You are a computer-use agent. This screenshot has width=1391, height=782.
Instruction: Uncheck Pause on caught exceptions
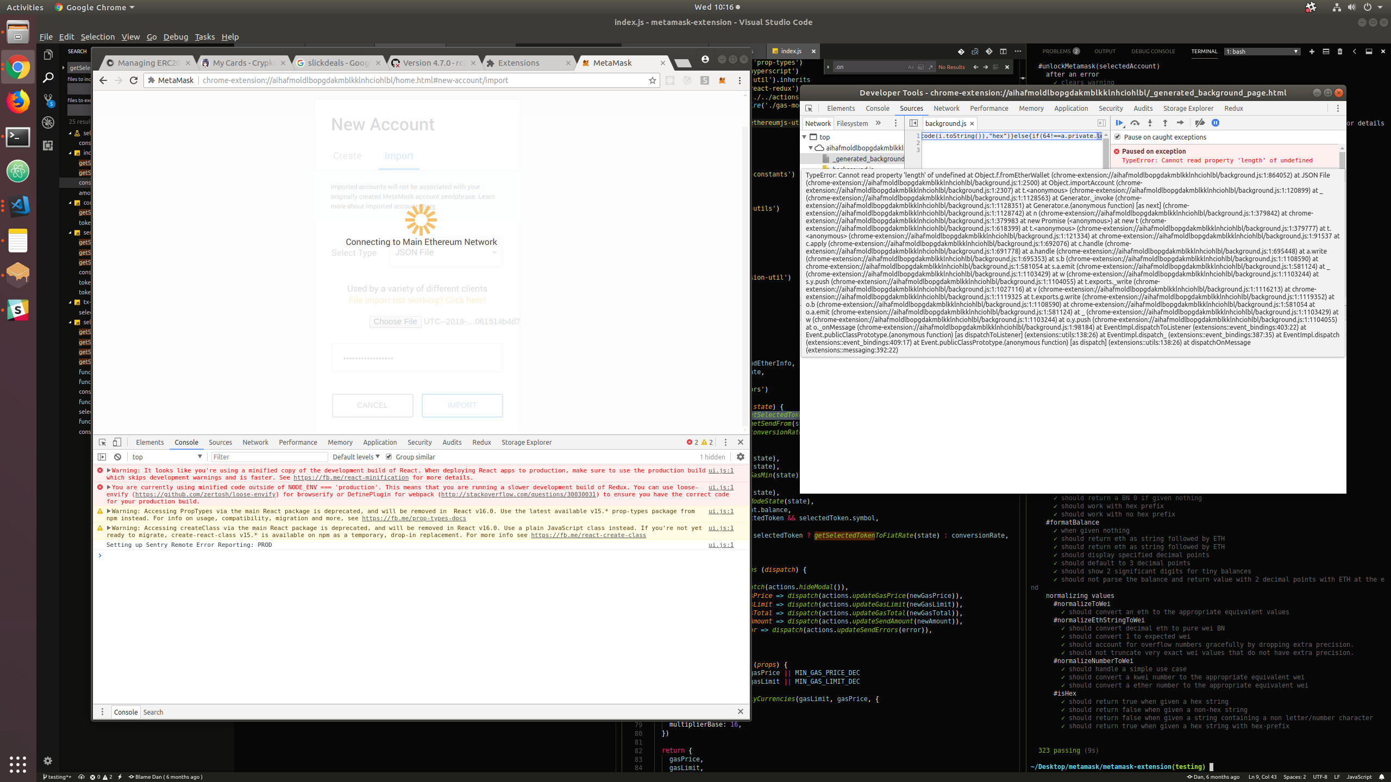coord(1118,137)
